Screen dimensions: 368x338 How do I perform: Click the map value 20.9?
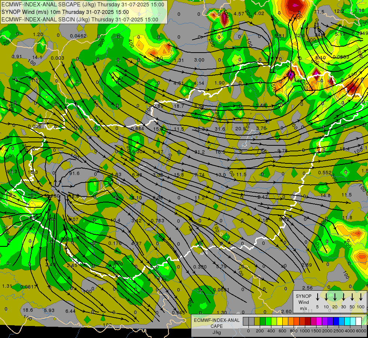(241, 128)
